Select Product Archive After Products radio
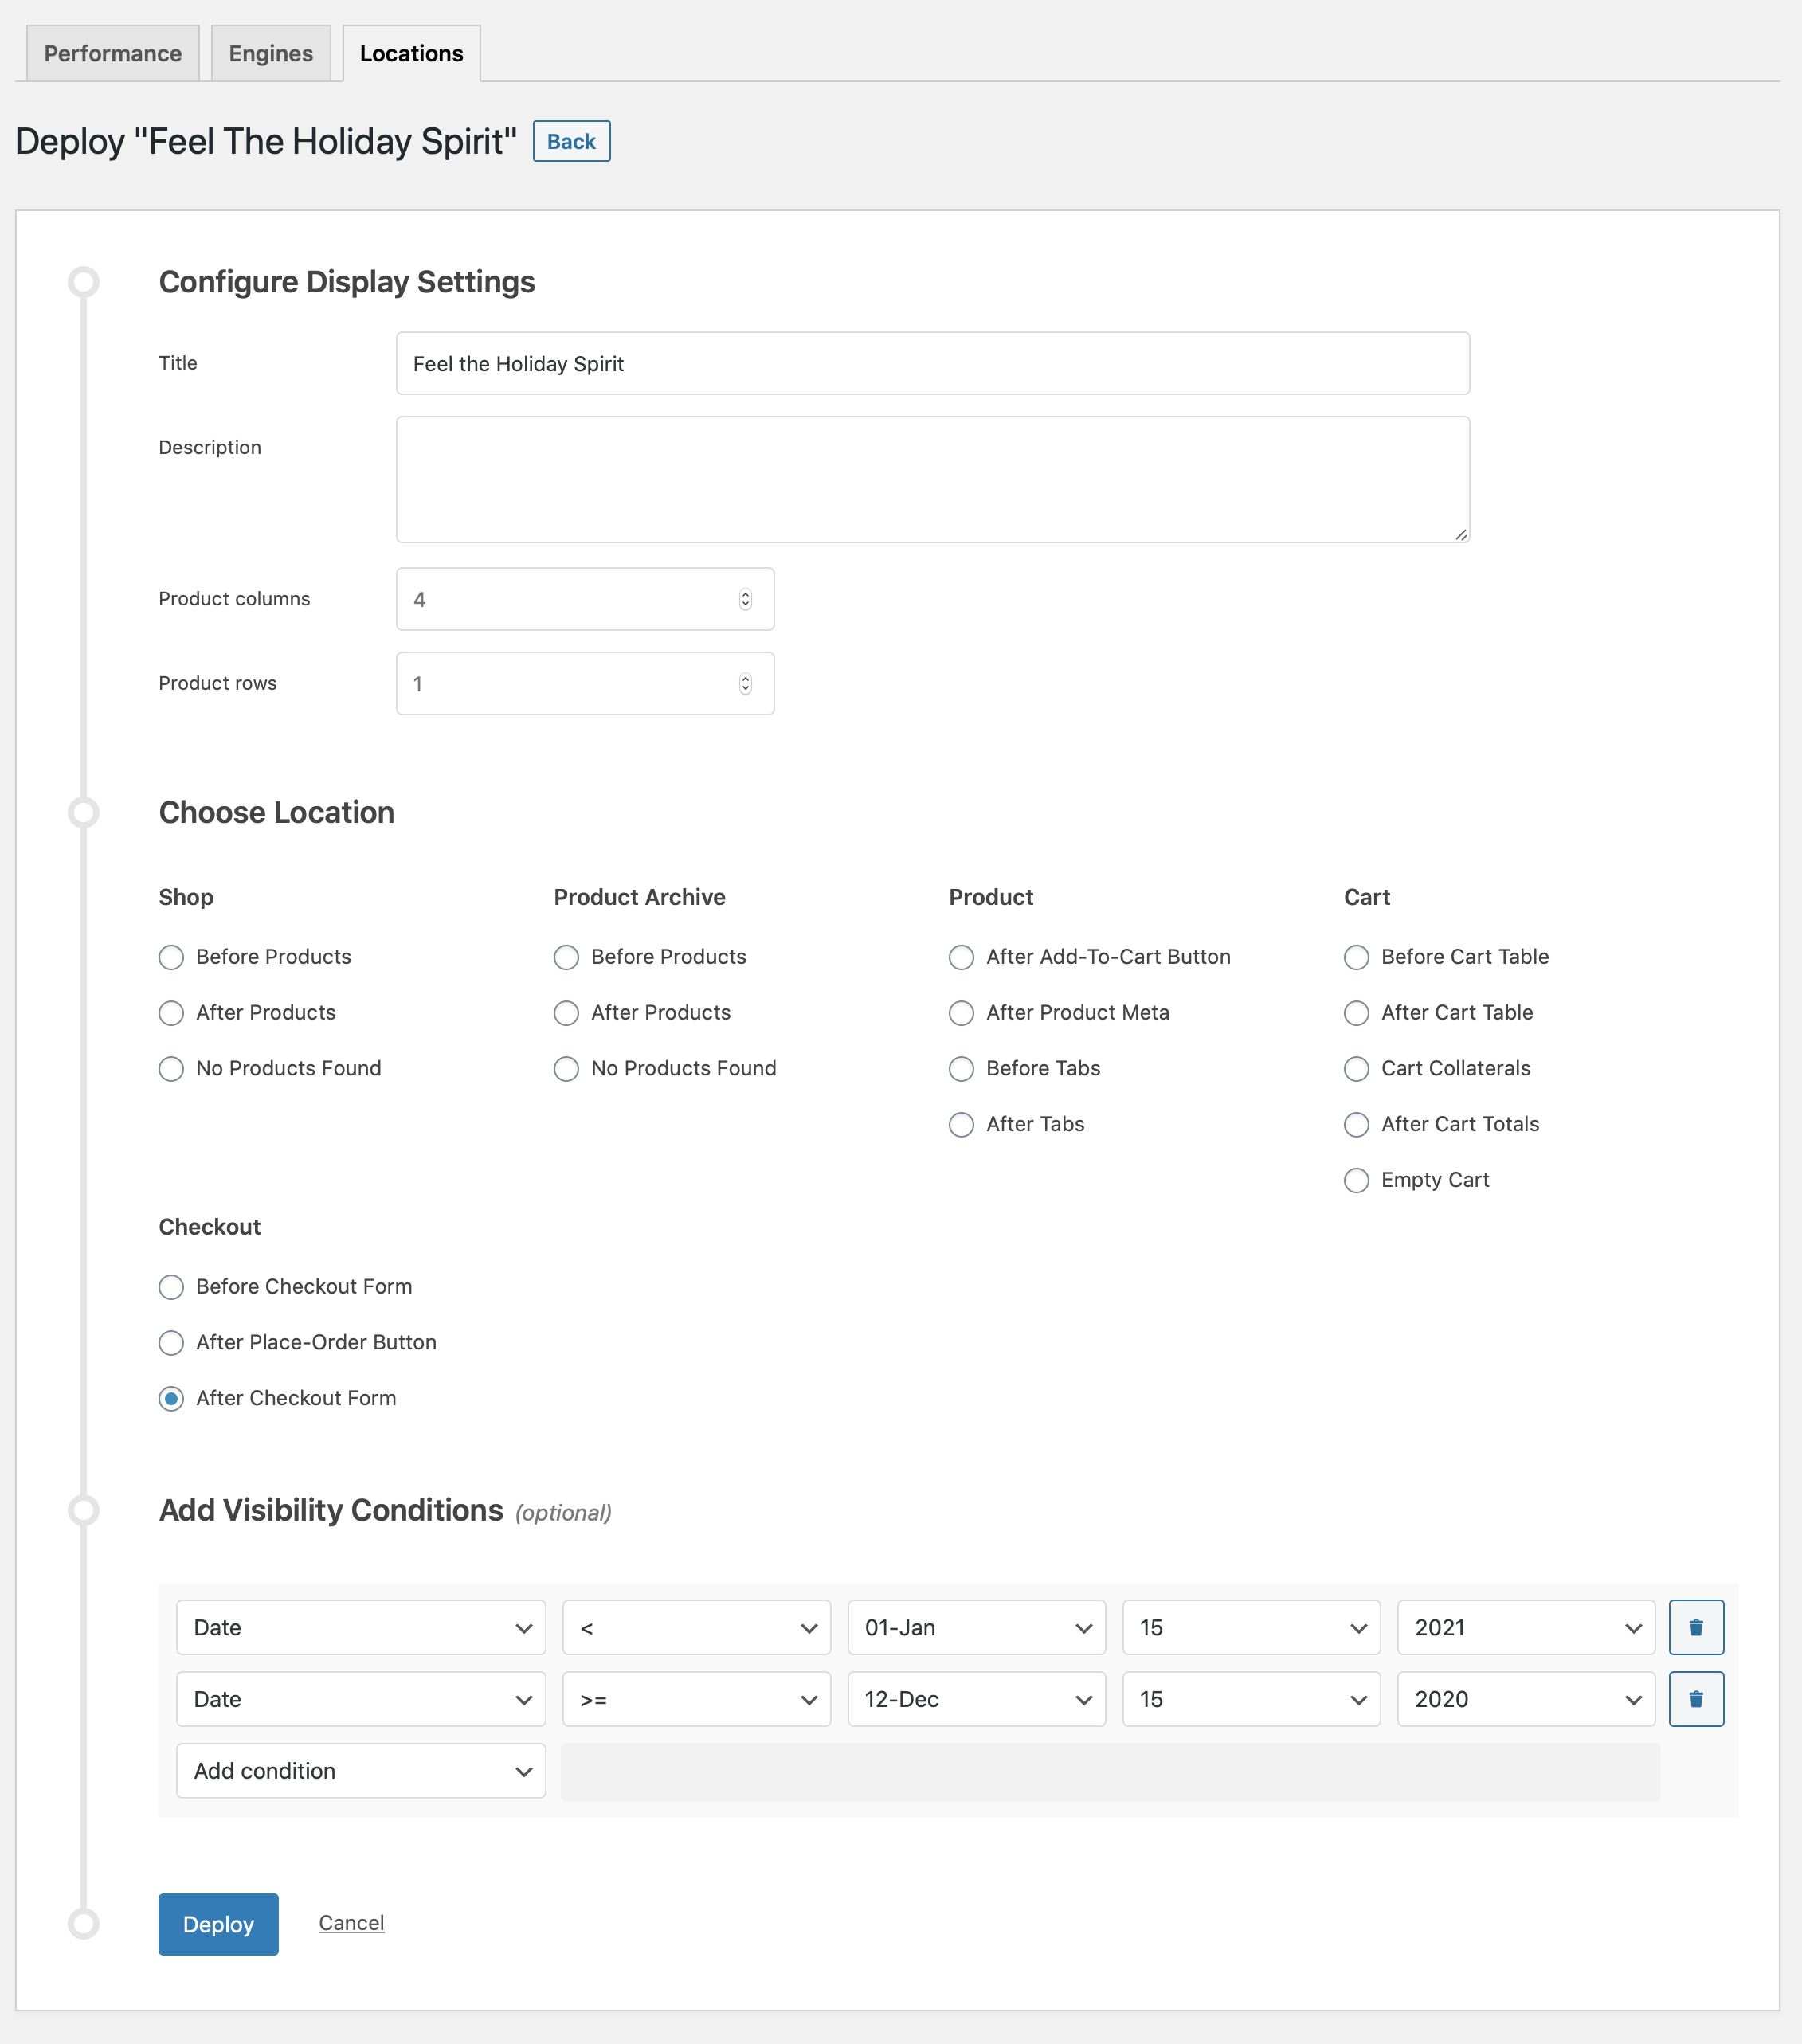Image resolution: width=1802 pixels, height=2044 pixels. click(566, 1013)
